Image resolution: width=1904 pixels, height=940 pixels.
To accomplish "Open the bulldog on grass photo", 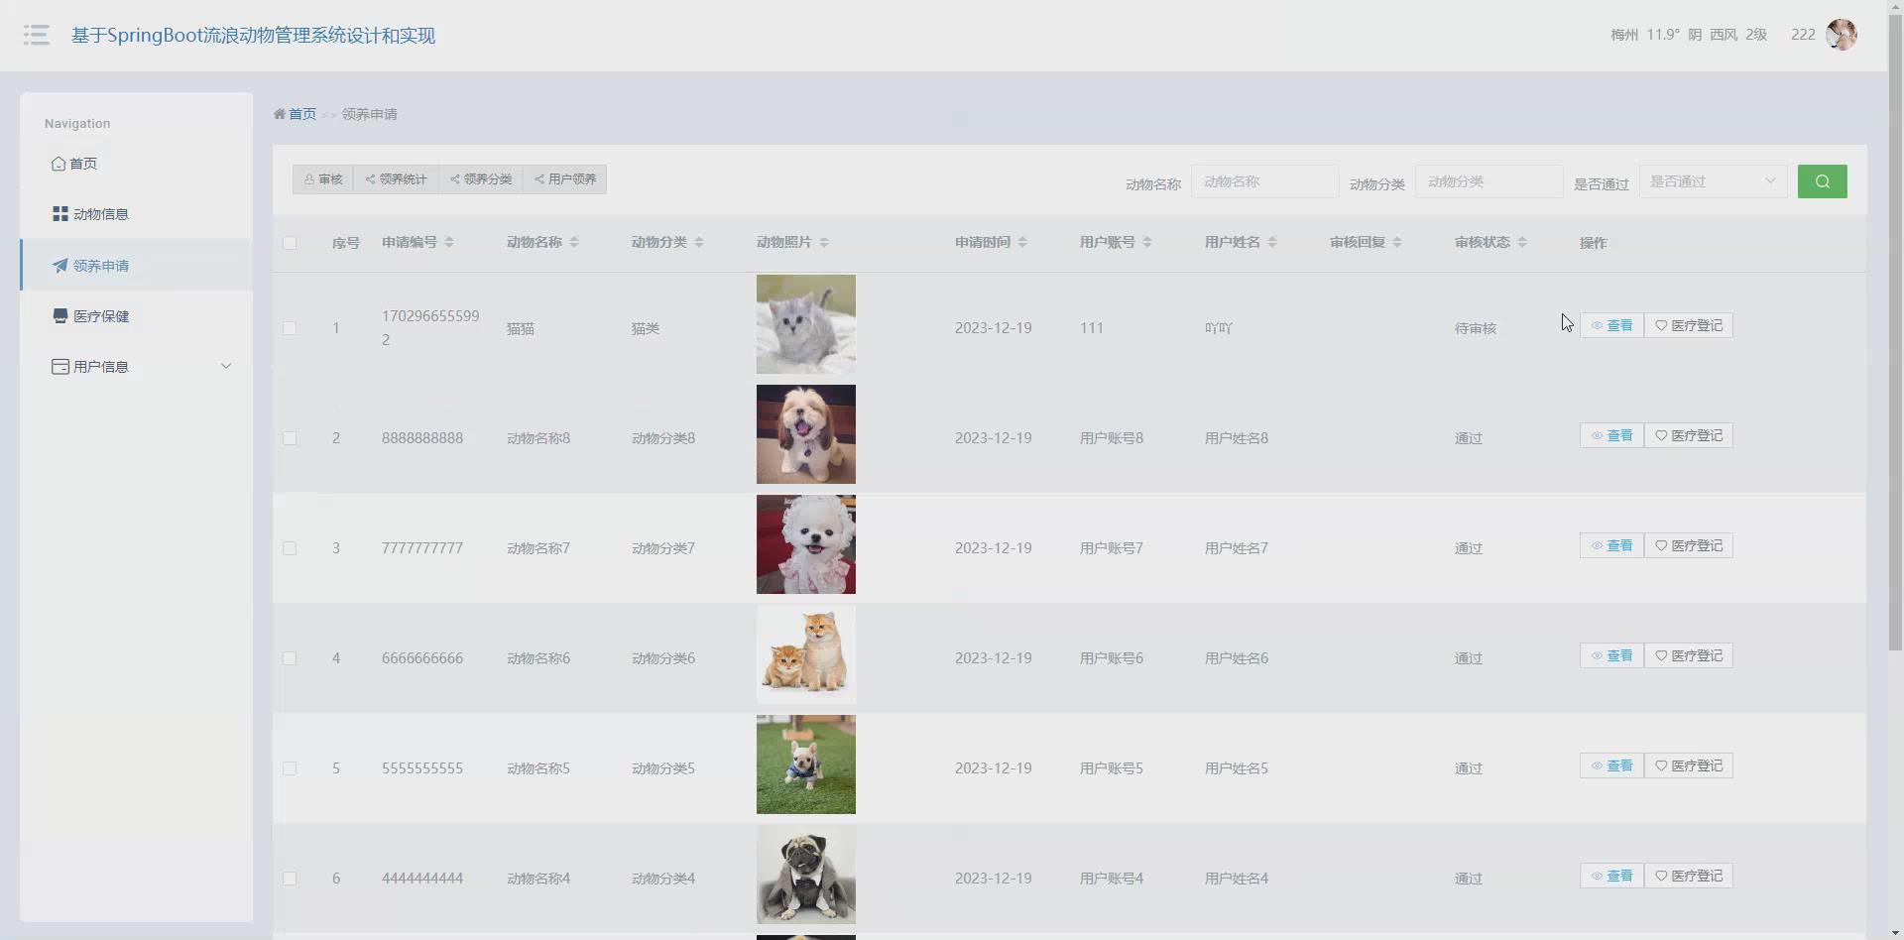I will 806,764.
